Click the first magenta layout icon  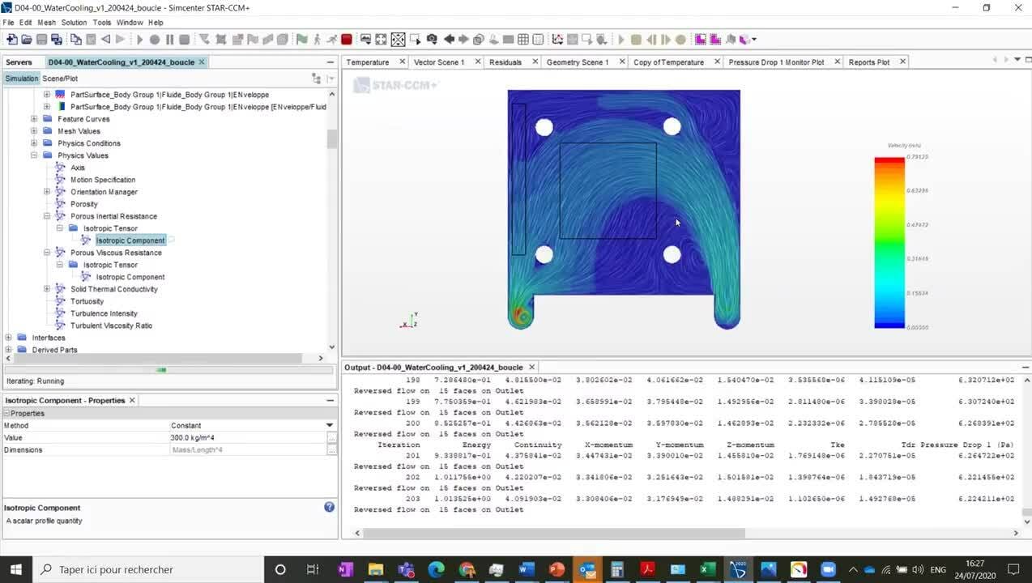tap(701, 39)
